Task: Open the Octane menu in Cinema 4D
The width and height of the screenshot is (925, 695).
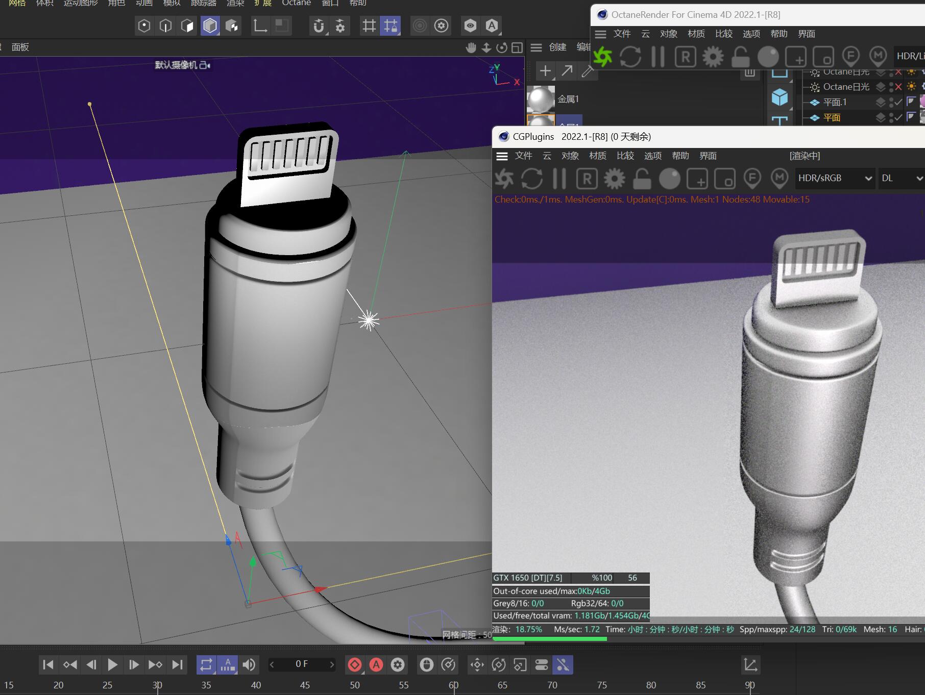Action: [296, 3]
